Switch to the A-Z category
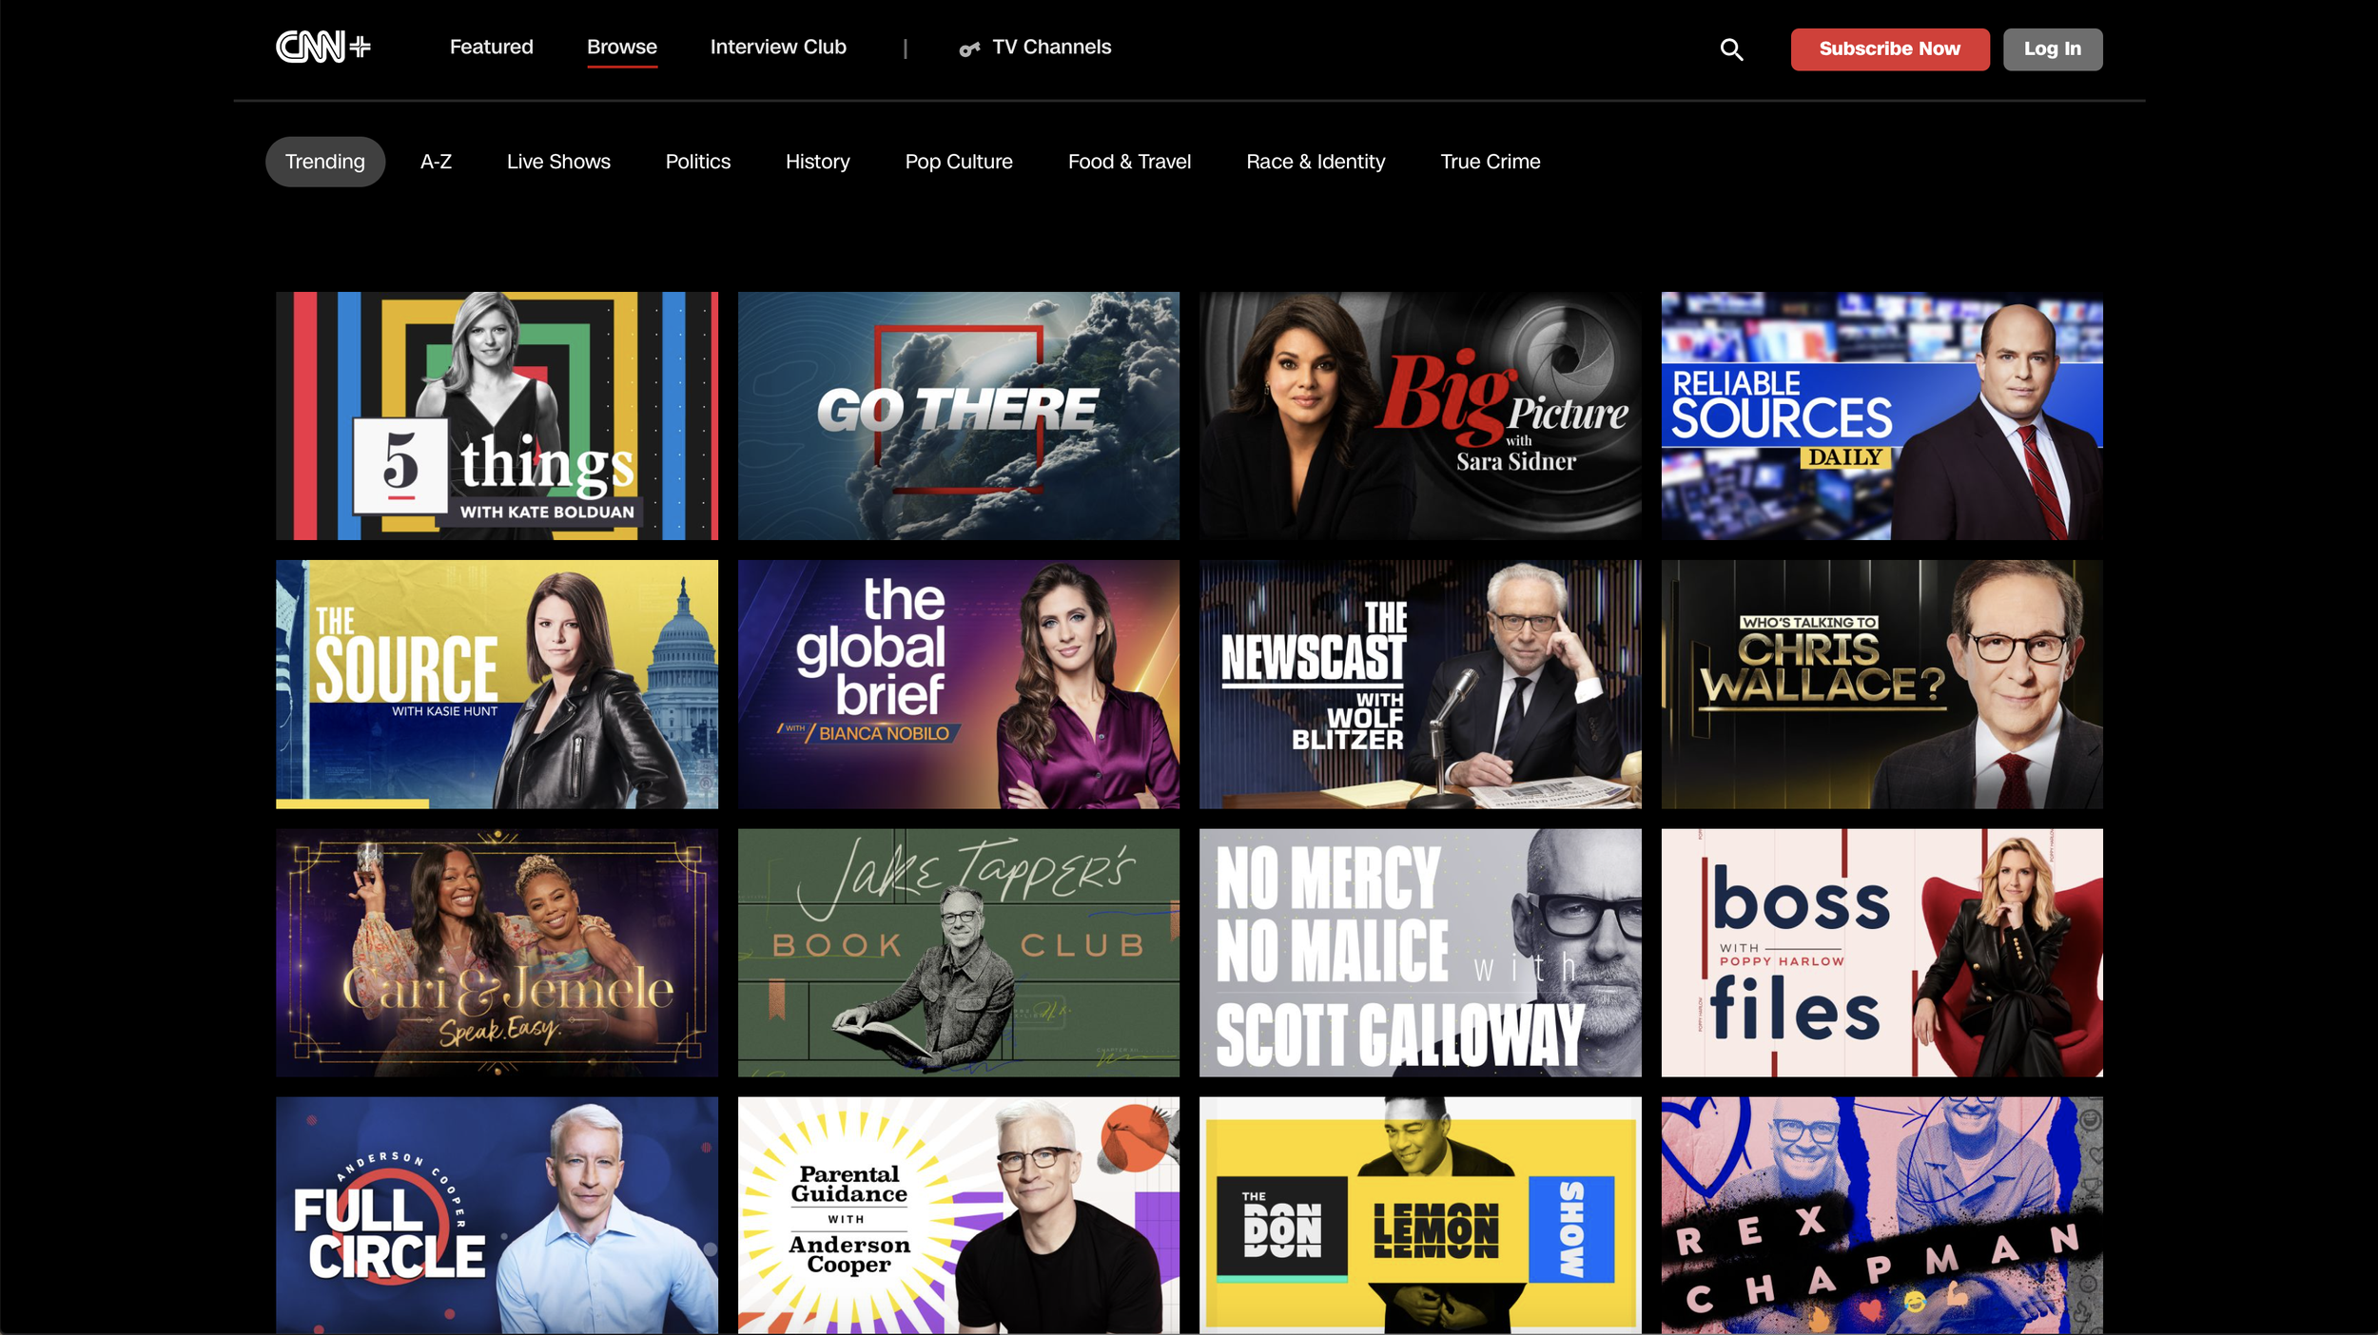This screenshot has height=1335, width=2378. (x=436, y=162)
